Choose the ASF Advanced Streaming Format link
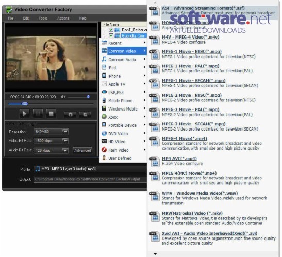The width and height of the screenshot is (282, 257). [x=203, y=8]
